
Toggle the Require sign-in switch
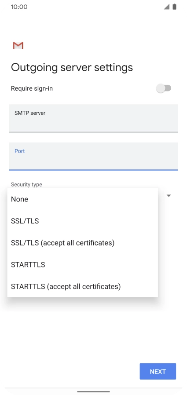164,88
